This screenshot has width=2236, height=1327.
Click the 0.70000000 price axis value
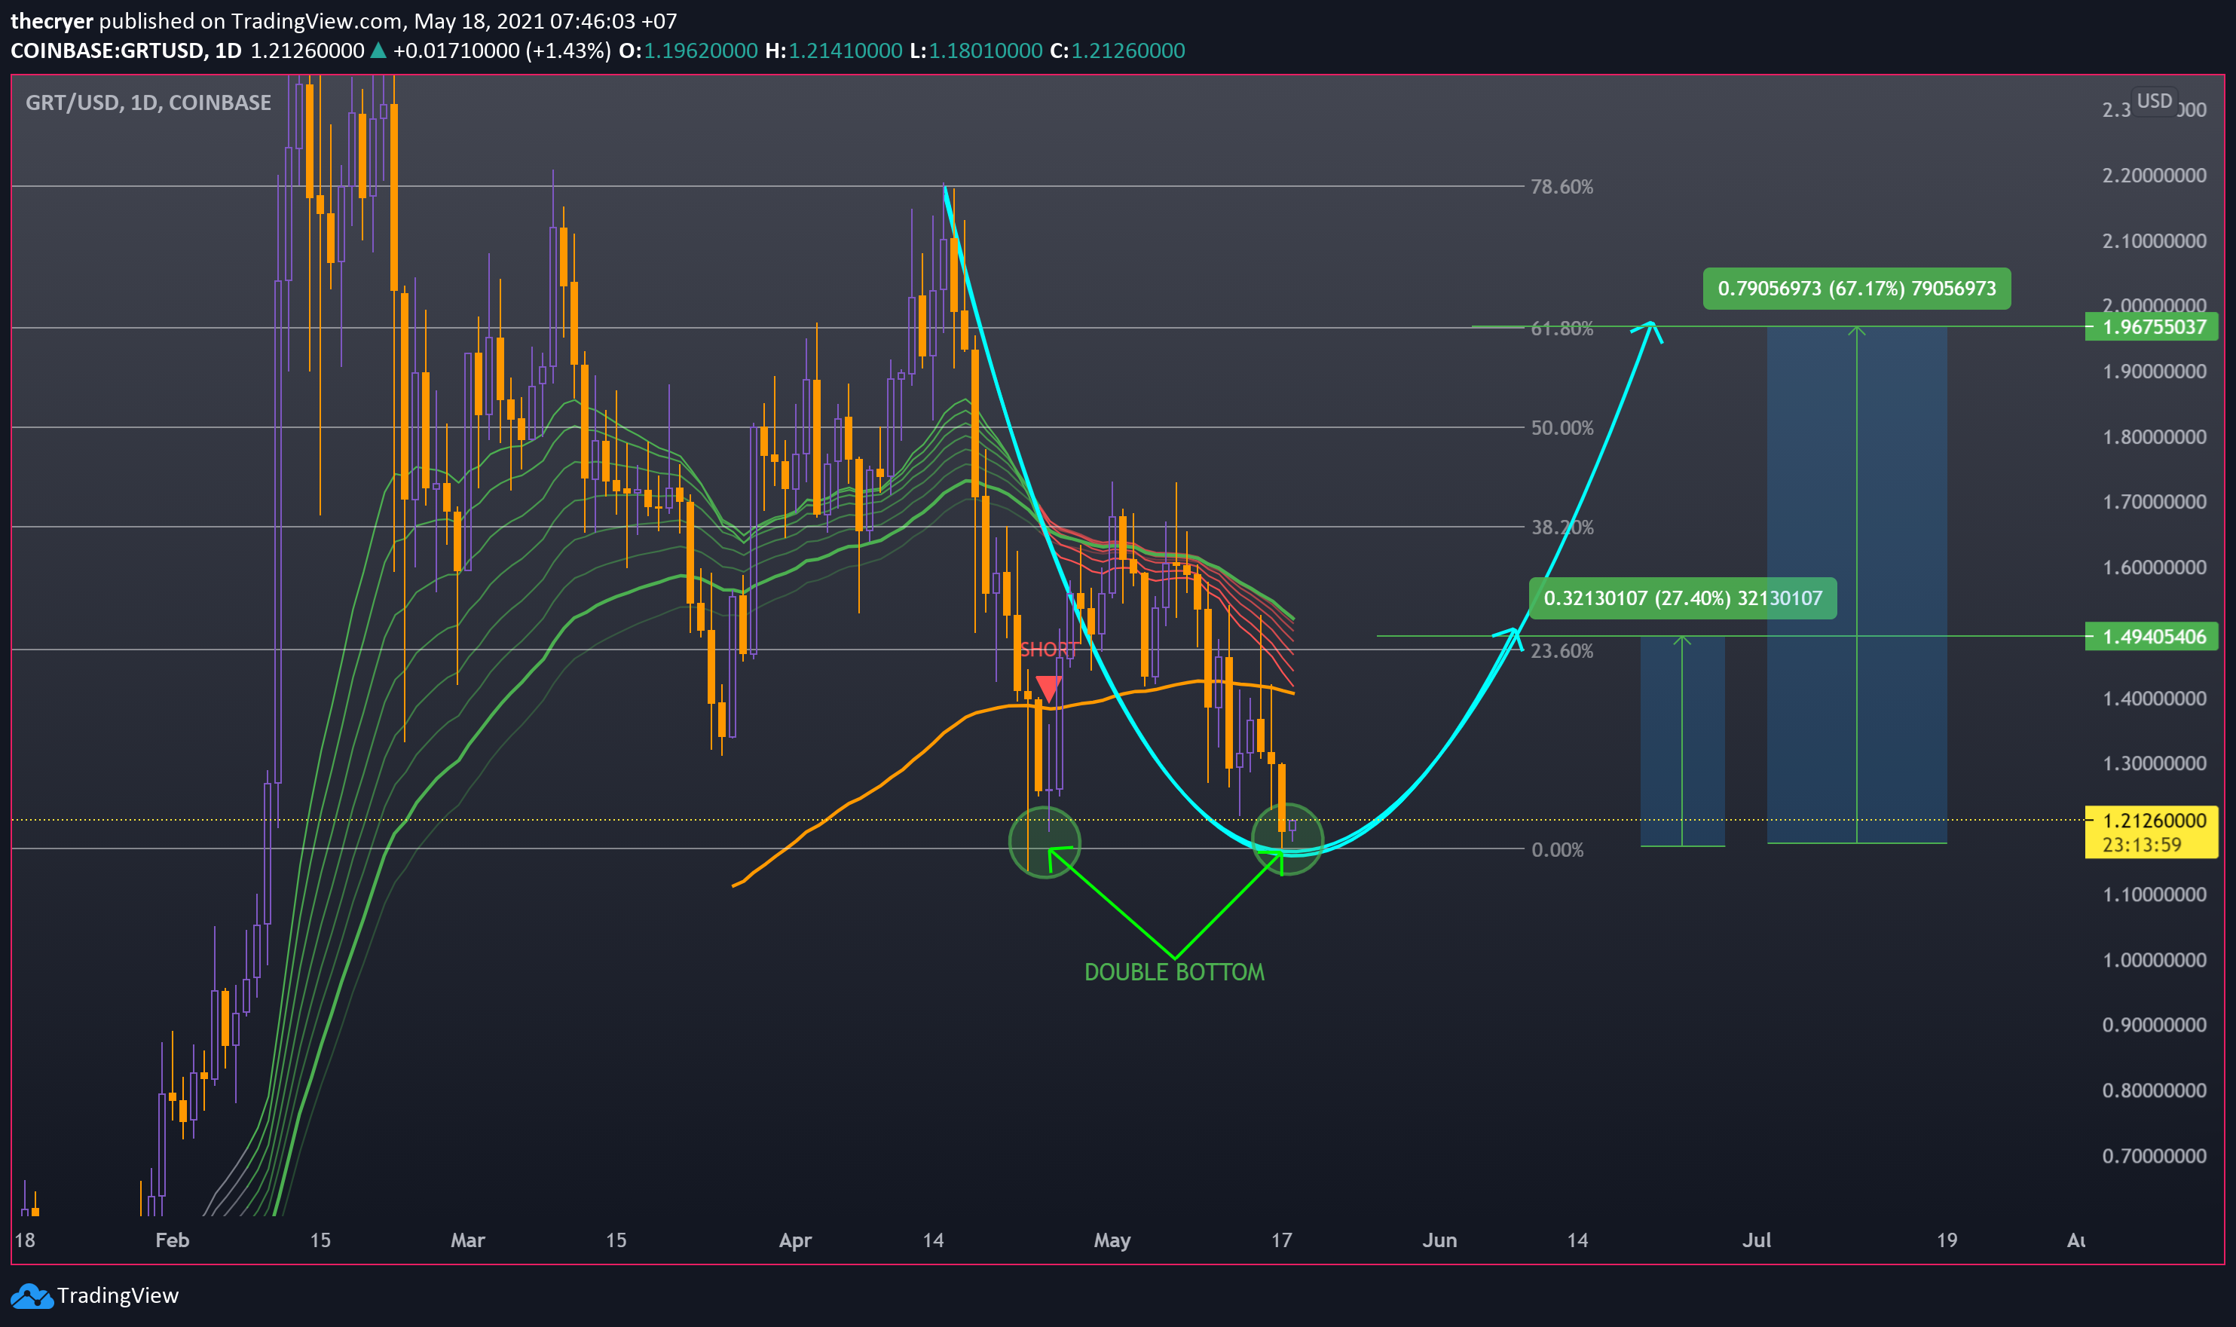pos(2154,1156)
